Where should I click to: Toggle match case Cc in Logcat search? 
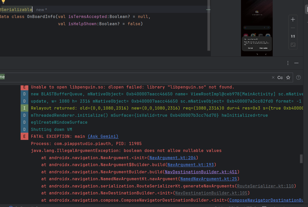pyautogui.click(x=280, y=77)
